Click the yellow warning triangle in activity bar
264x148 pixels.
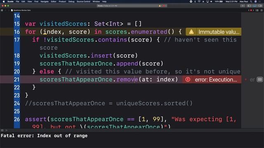pos(160,6)
